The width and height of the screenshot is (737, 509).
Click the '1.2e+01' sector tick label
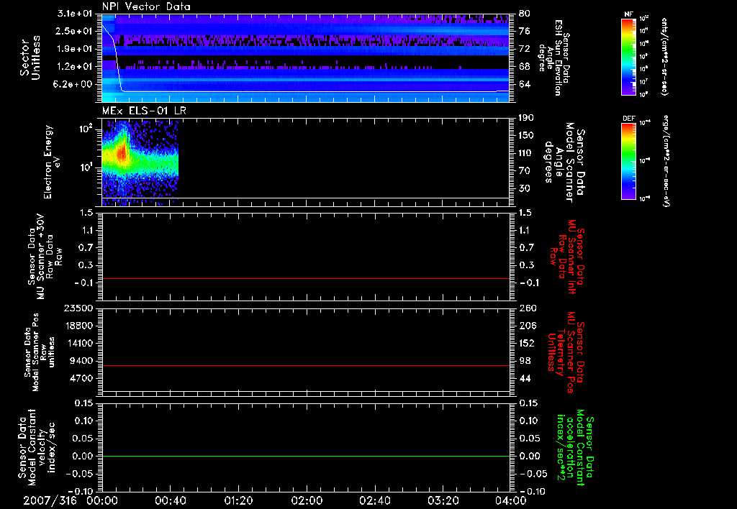tap(74, 67)
